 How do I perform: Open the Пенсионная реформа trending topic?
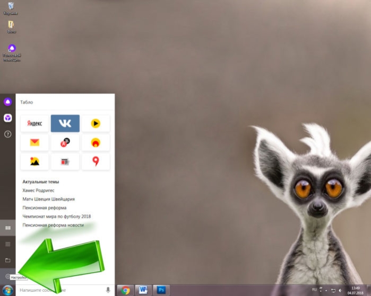pyautogui.click(x=45, y=208)
